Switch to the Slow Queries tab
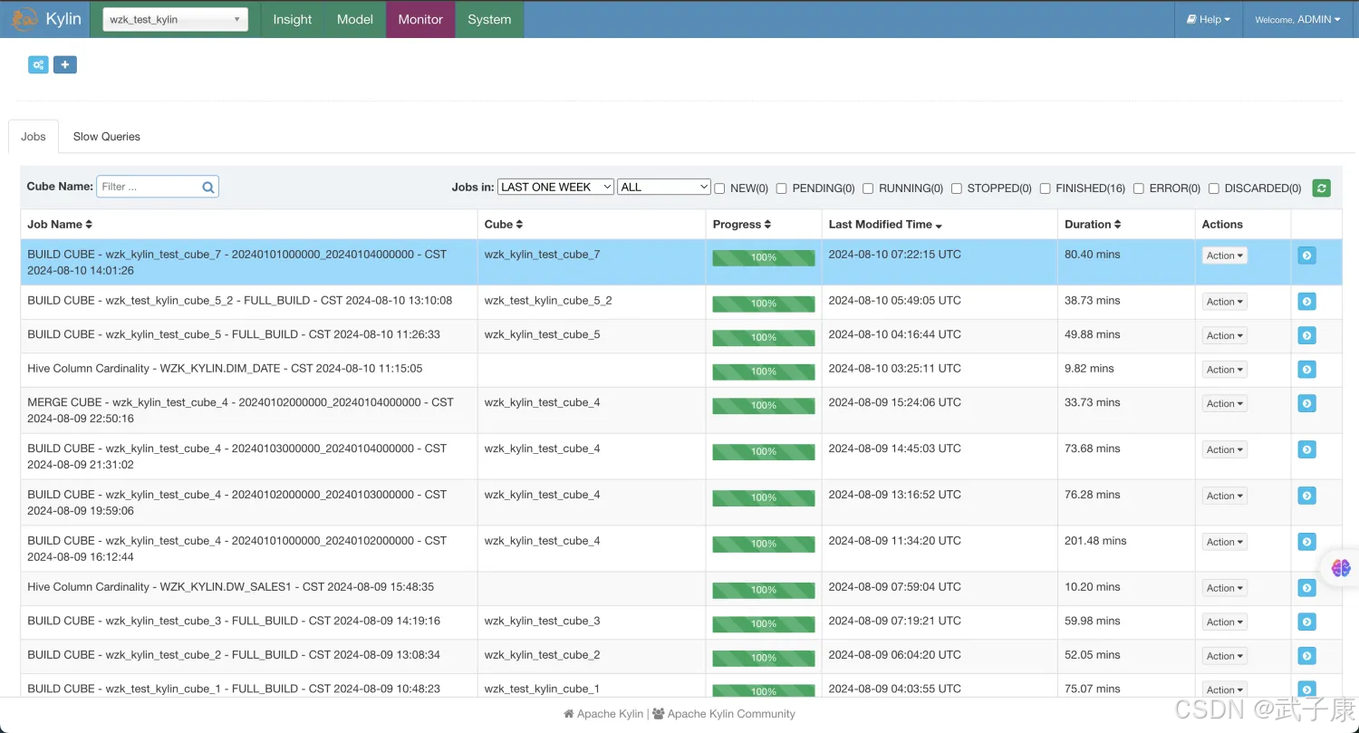Viewport: 1359px width, 733px height. click(x=106, y=137)
